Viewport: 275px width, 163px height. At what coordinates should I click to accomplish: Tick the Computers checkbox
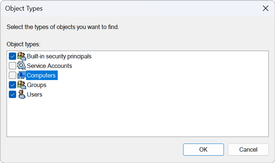pyautogui.click(x=12, y=75)
